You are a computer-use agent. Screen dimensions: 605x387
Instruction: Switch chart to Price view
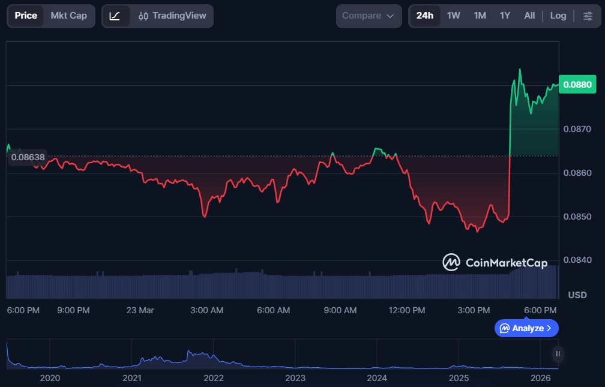tap(26, 16)
